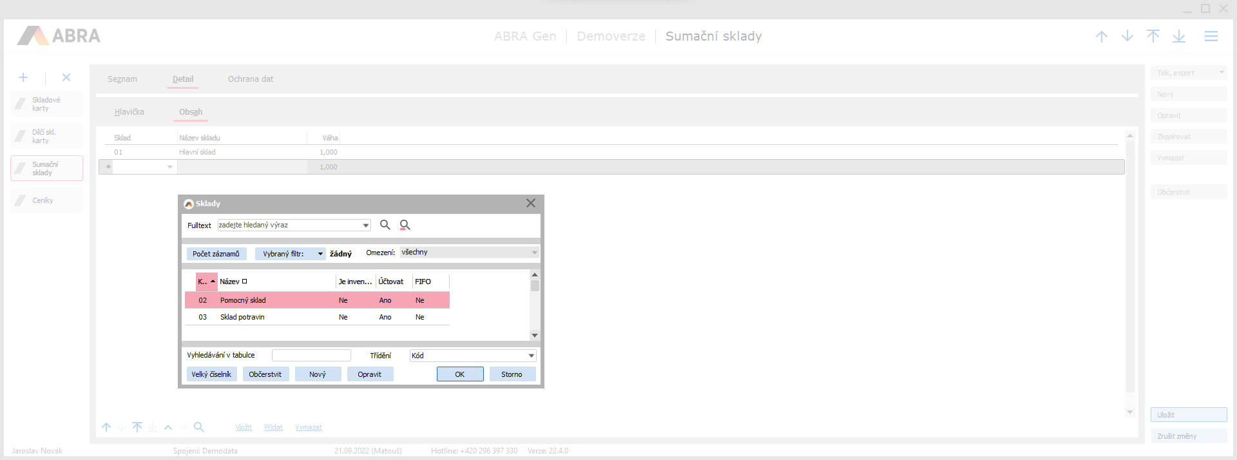Close the Sklady dialog with X
The width and height of the screenshot is (1237, 460).
(x=530, y=204)
